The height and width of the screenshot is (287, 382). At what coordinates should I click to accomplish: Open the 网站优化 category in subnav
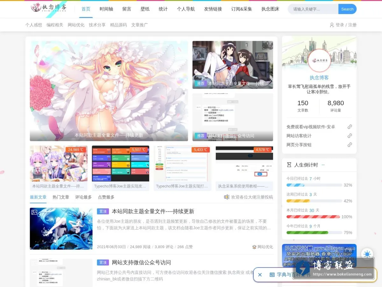(76, 25)
